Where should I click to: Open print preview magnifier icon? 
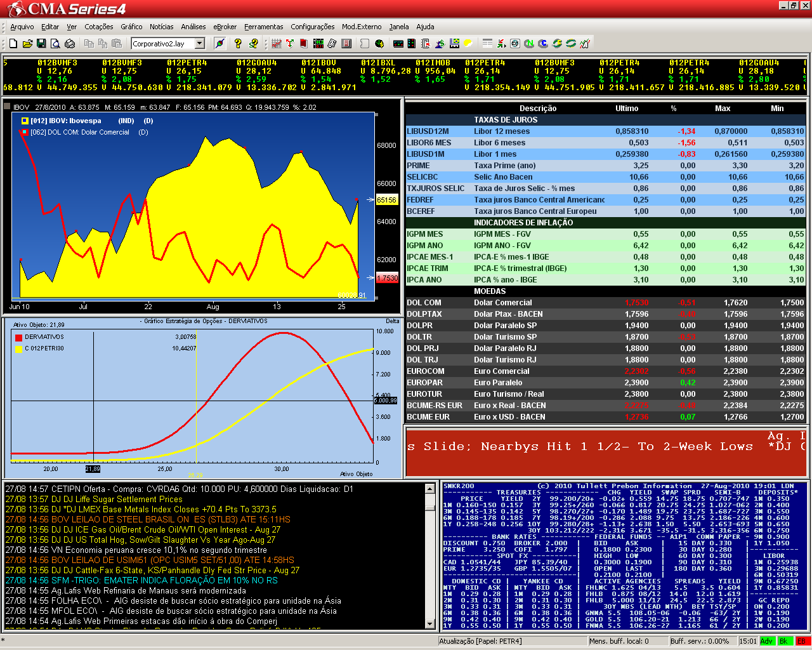point(55,43)
